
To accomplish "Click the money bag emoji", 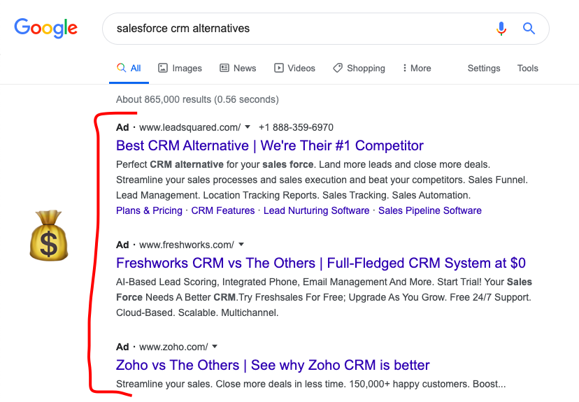I will [x=48, y=236].
